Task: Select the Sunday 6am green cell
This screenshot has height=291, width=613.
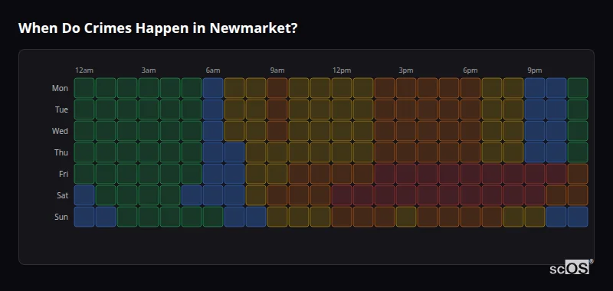Action: click(x=213, y=217)
